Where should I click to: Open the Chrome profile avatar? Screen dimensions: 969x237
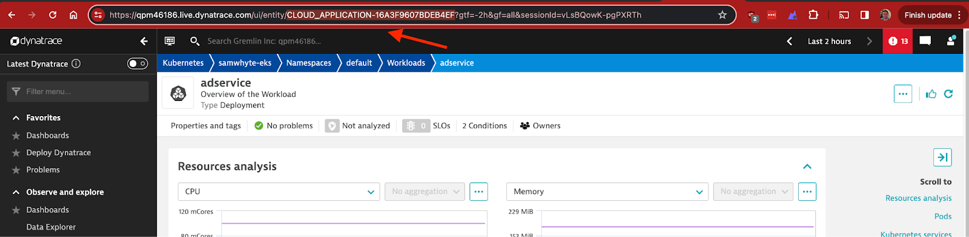(x=885, y=15)
